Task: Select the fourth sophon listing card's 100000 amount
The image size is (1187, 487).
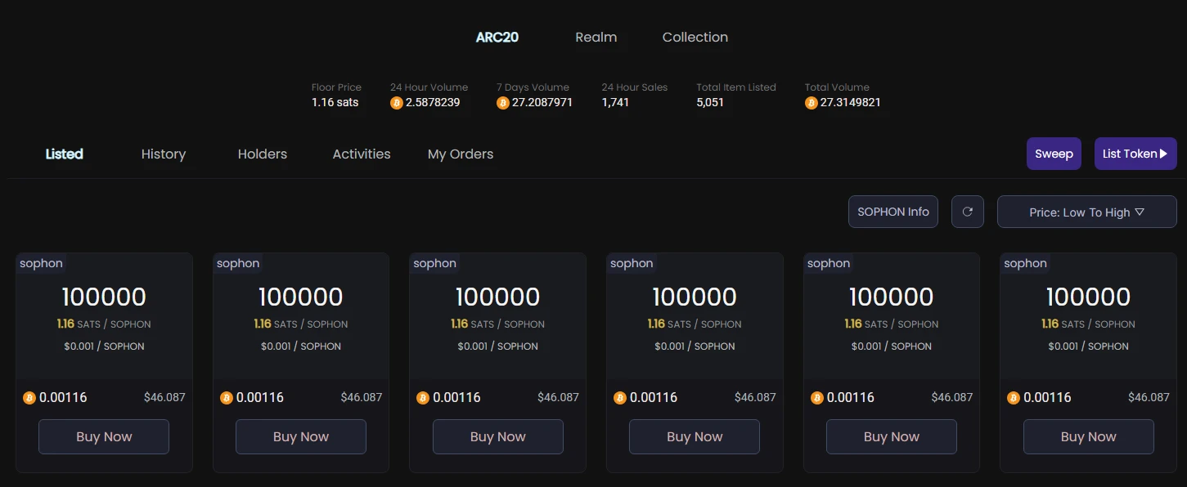Action: tap(695, 297)
